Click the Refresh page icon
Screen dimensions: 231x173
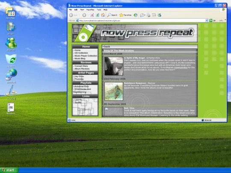[x=98, y=15]
